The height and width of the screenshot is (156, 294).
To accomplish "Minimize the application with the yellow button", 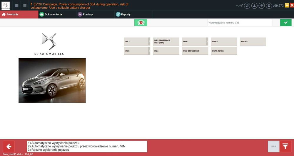I will (x=287, y=5).
